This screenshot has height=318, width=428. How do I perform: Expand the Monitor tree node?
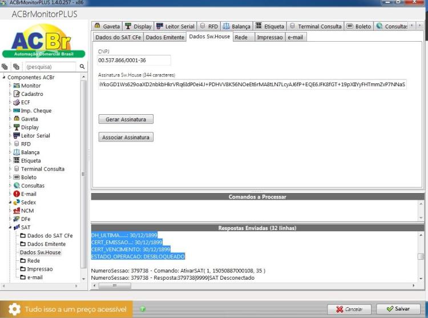pos(10,86)
